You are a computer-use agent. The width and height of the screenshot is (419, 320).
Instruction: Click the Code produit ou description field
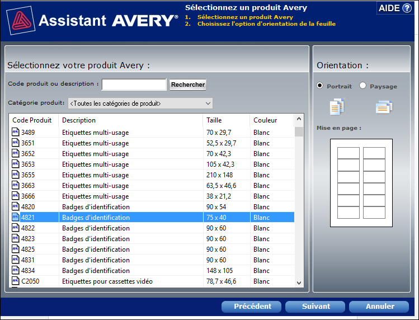click(134, 84)
